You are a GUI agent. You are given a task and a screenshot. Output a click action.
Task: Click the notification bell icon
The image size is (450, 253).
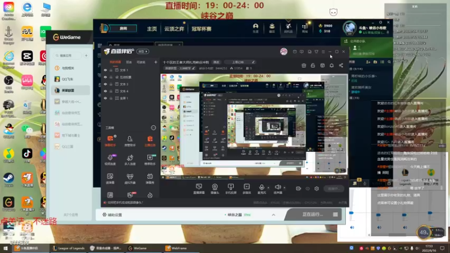pyautogui.click(x=331, y=65)
